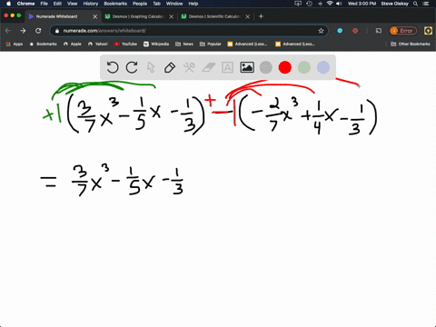Select the pen drawing tool
This screenshot has width=436, height=327.
170,67
